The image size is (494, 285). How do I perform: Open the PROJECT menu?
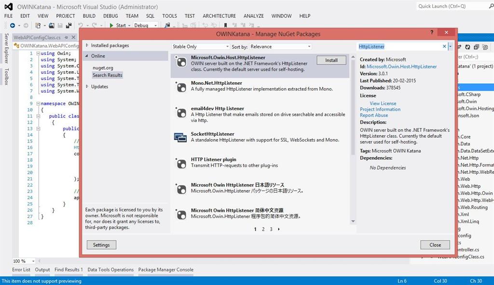[x=66, y=16]
